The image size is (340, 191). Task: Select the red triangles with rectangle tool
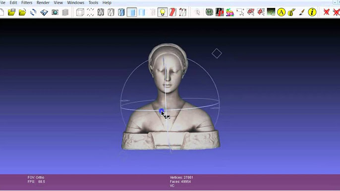[251, 12]
